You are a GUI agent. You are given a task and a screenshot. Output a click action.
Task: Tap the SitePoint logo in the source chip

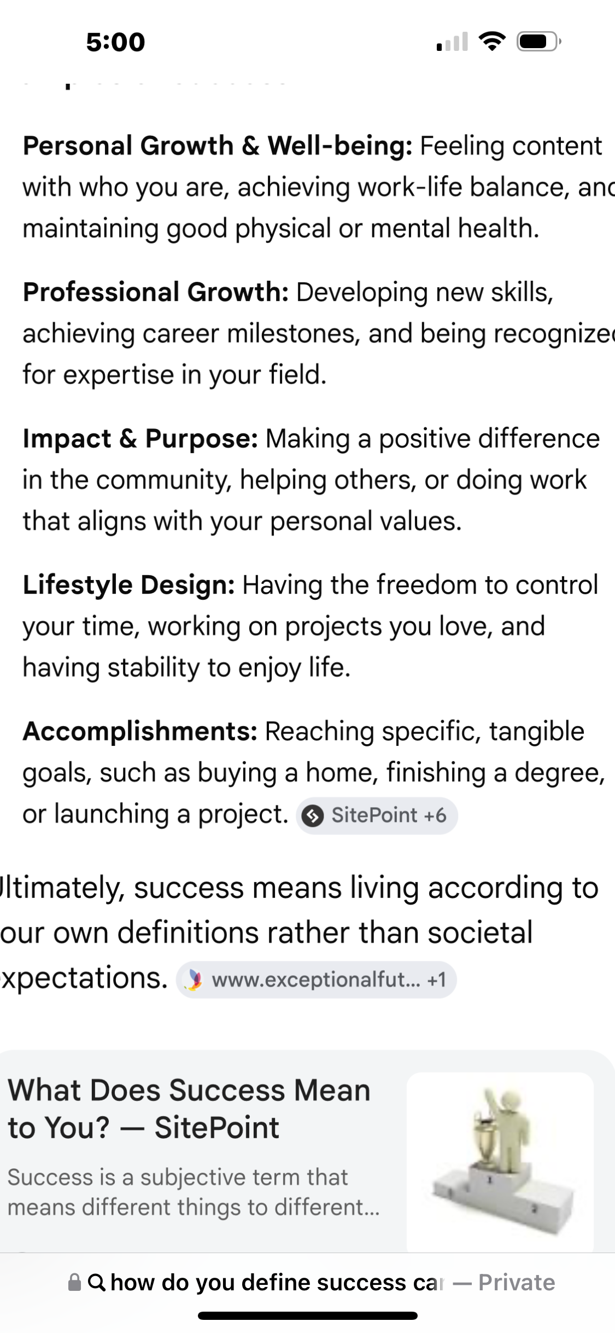point(313,816)
